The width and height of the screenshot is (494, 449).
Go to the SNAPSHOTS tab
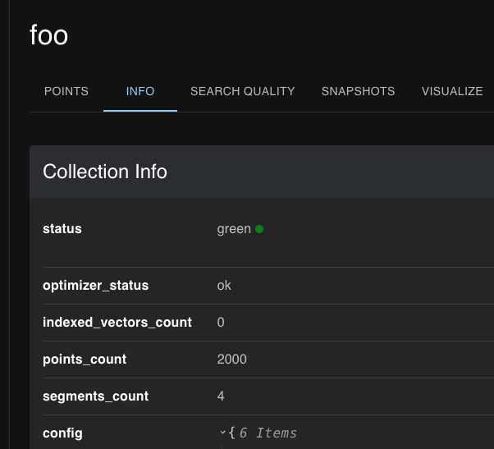358,91
